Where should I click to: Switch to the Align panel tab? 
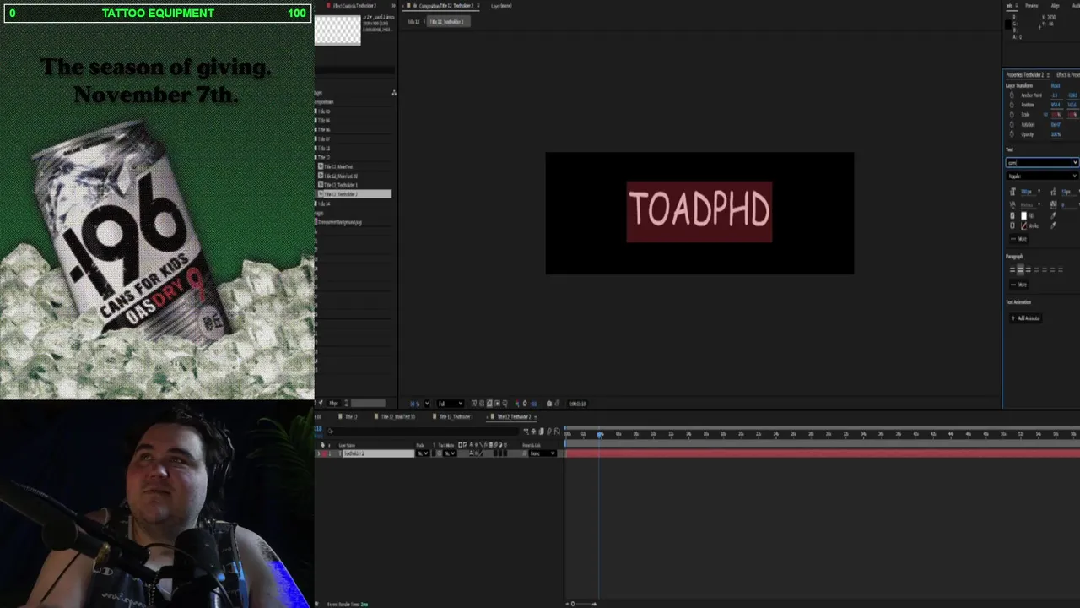(1056, 5)
